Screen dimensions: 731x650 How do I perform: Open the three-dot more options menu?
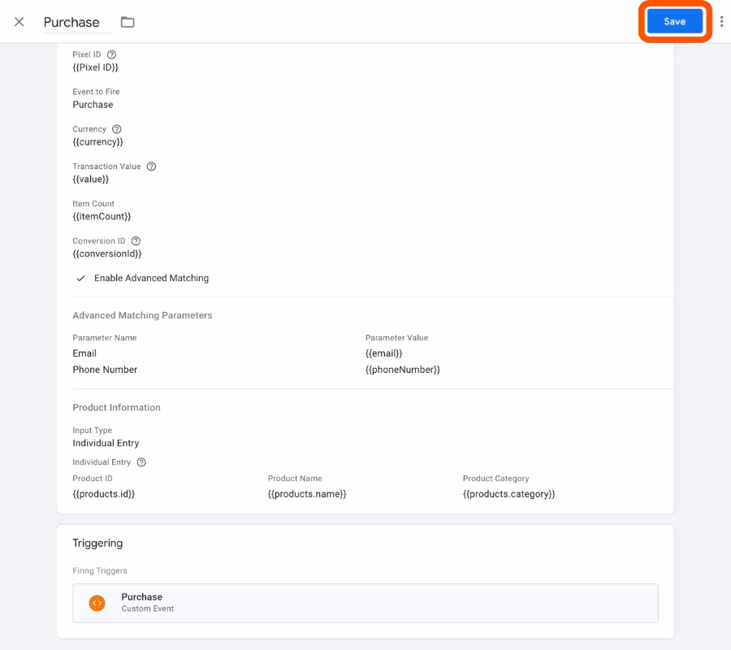click(x=721, y=21)
